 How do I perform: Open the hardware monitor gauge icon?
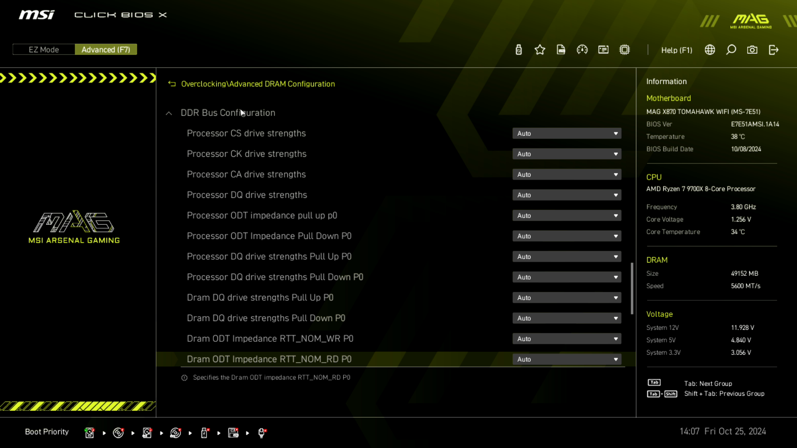582,50
